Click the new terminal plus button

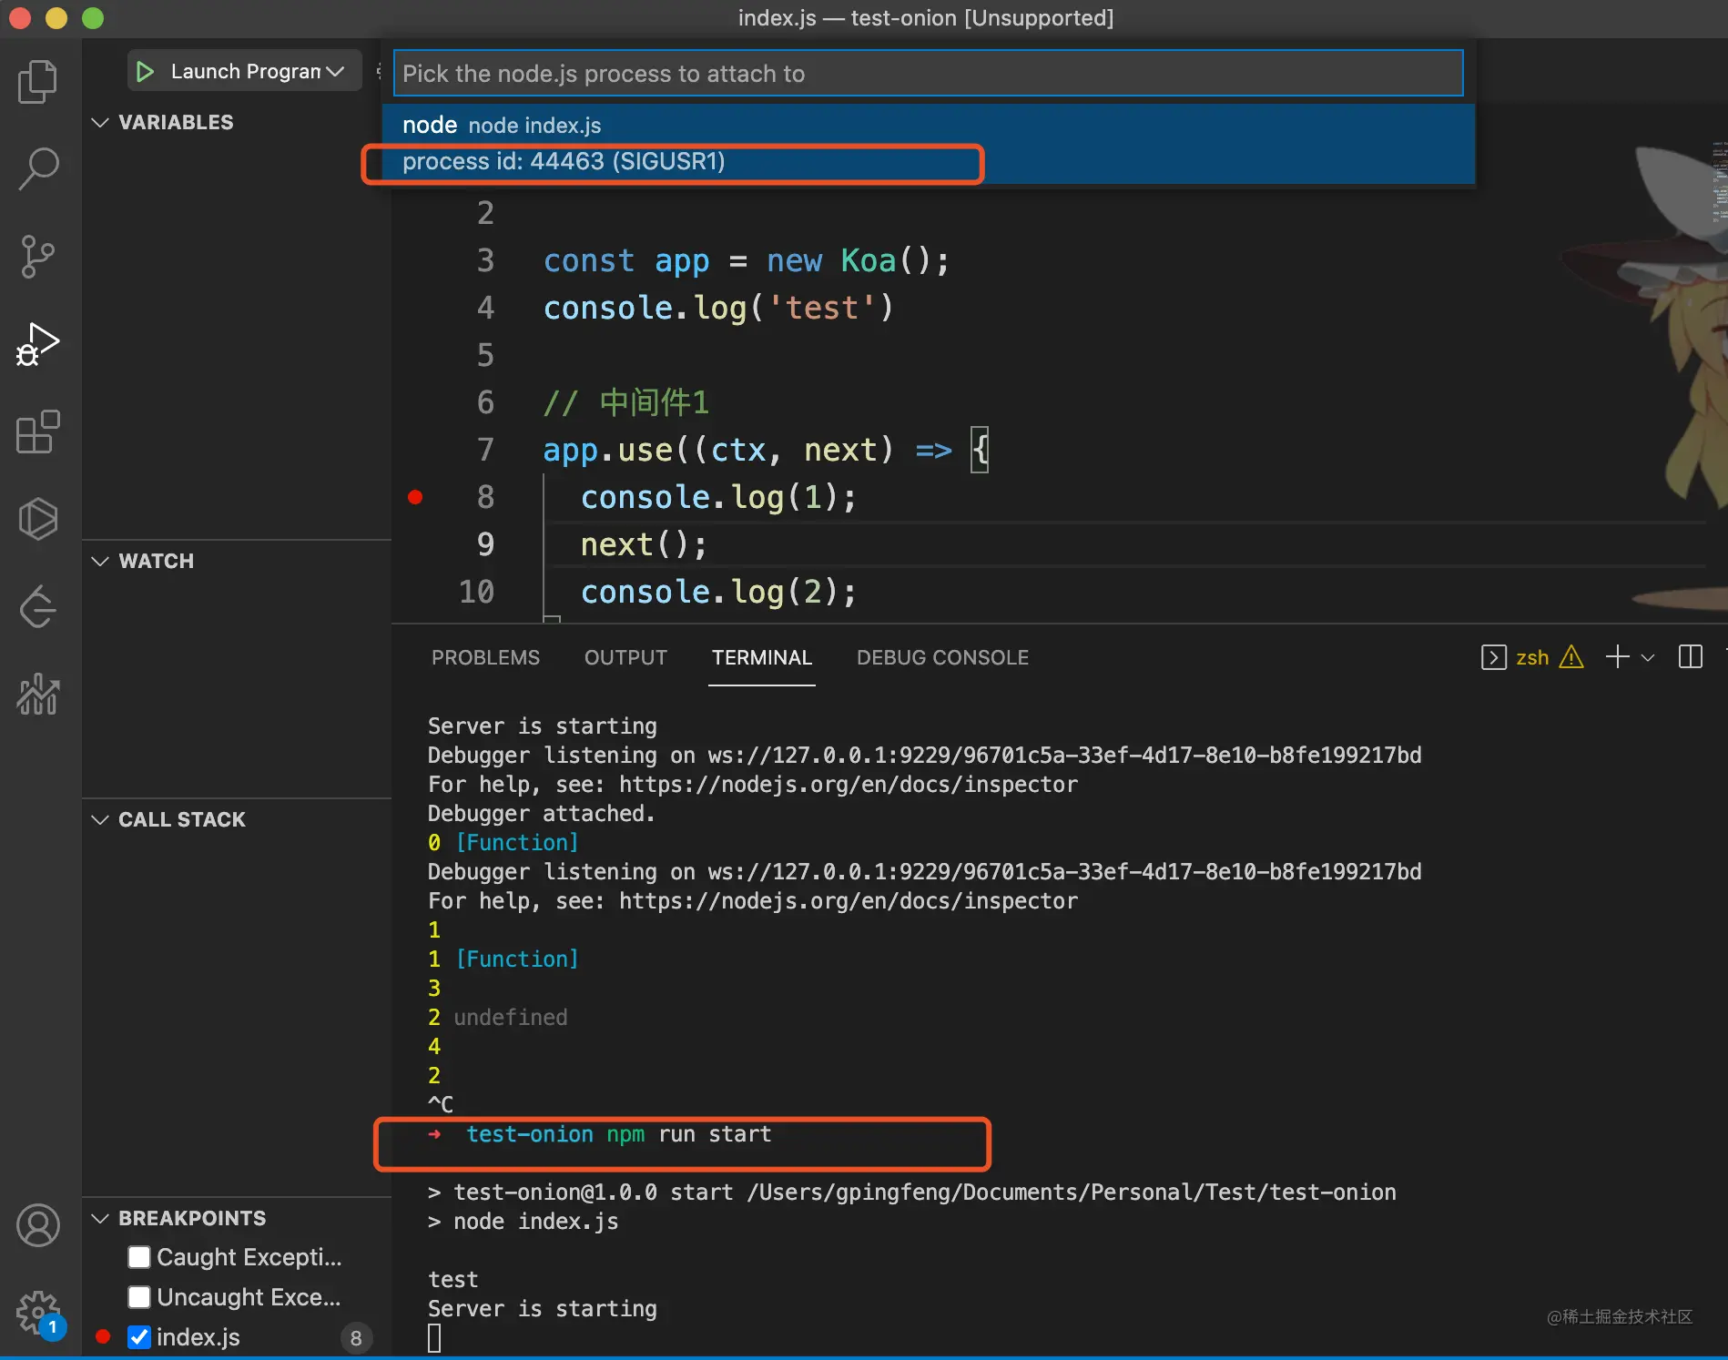point(1617,657)
